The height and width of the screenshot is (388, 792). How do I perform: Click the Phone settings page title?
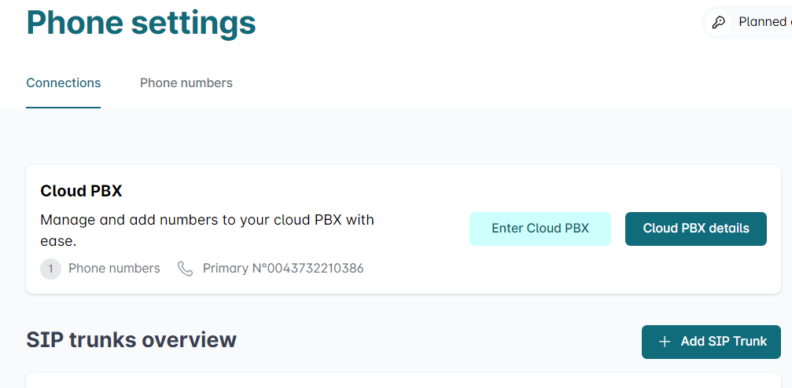[141, 22]
